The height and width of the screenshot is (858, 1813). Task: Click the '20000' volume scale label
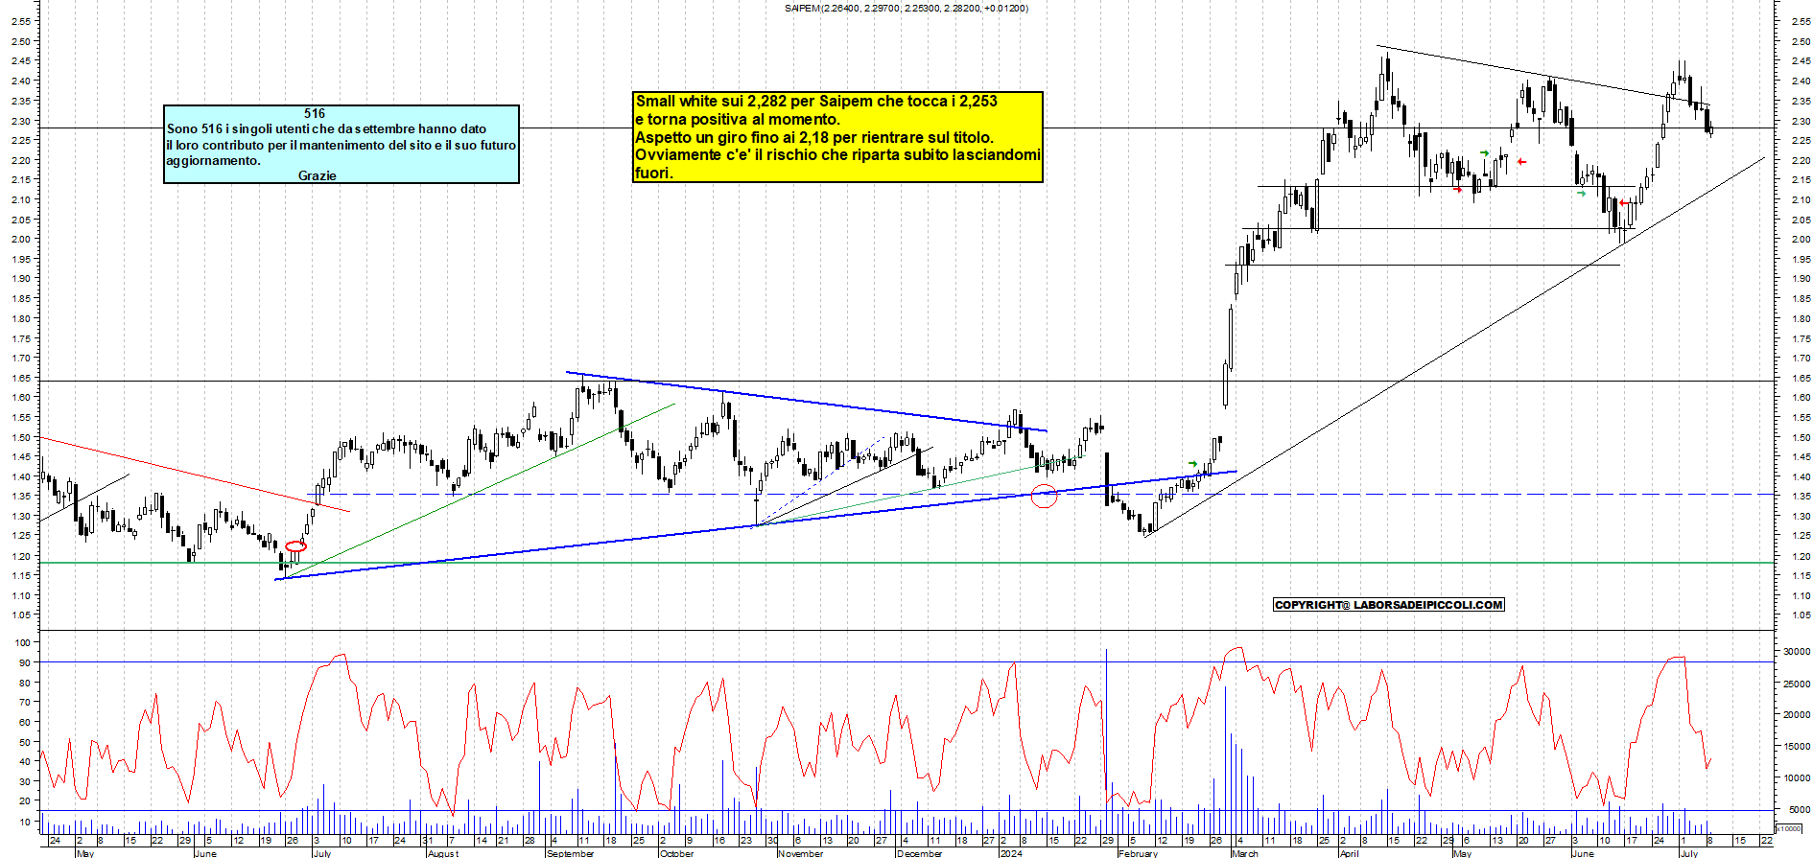1797,715
